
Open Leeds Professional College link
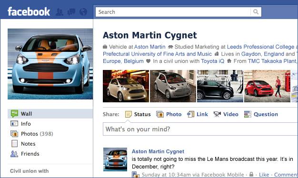(x=260, y=47)
